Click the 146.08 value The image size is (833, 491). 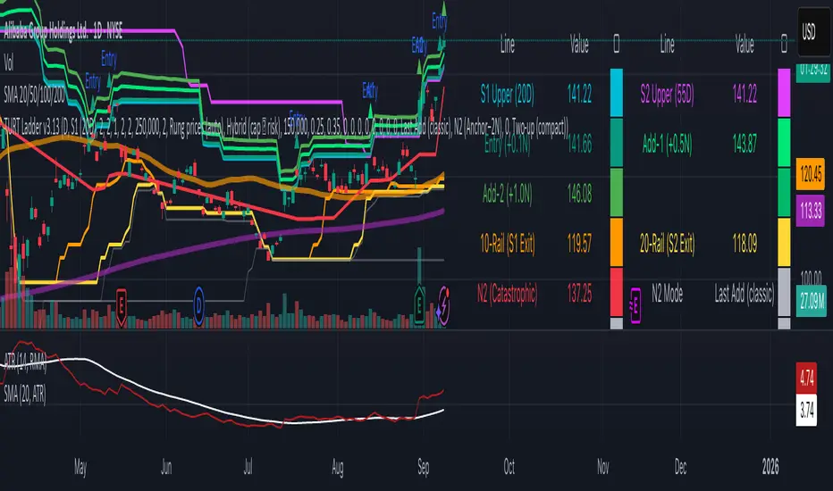[x=579, y=194]
